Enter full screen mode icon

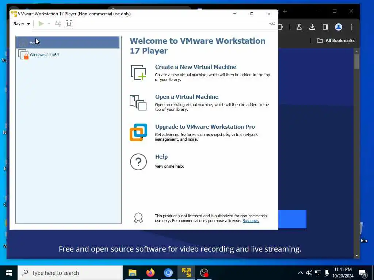point(69,24)
